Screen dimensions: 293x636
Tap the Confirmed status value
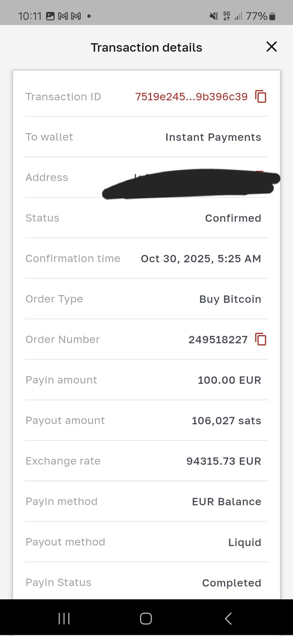tap(233, 218)
